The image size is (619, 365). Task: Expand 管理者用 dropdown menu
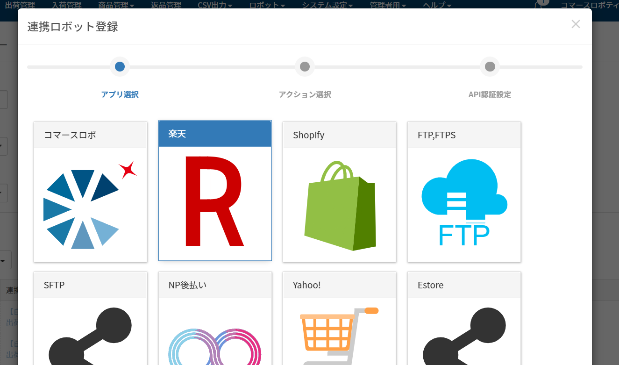click(x=388, y=6)
